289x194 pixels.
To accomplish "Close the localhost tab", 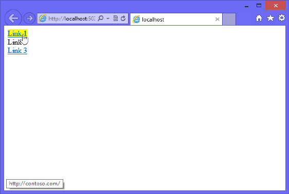I will coord(218,19).
